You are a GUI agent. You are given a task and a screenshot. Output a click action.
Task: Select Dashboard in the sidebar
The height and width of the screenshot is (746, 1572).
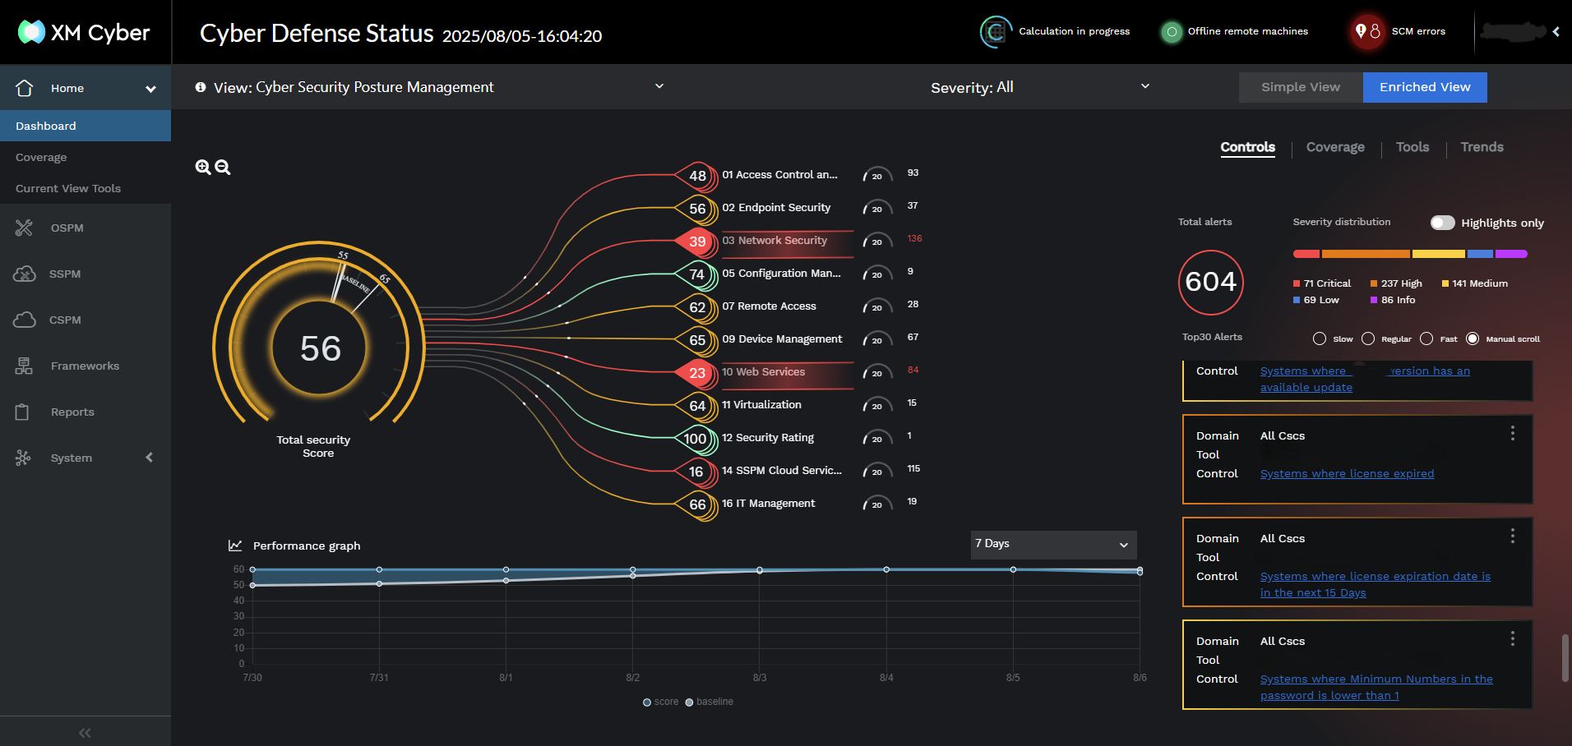86,126
